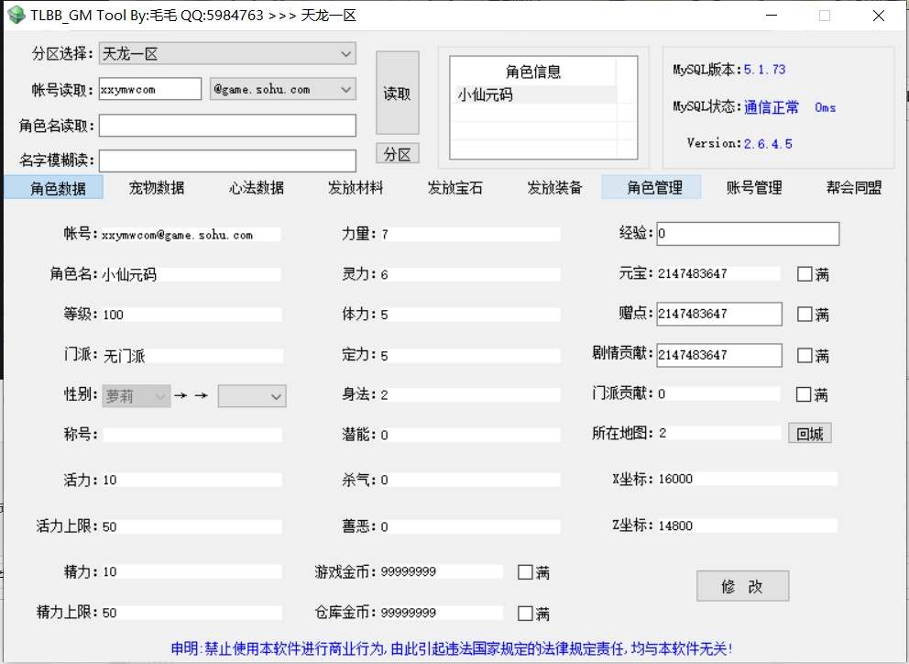The width and height of the screenshot is (909, 664).
Task: Click the 力量 field showing 7
Action: click(470, 235)
